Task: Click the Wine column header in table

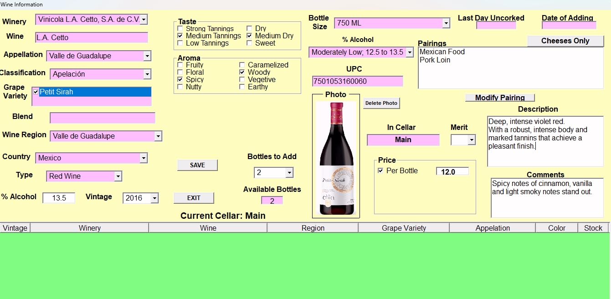Action: (x=208, y=228)
